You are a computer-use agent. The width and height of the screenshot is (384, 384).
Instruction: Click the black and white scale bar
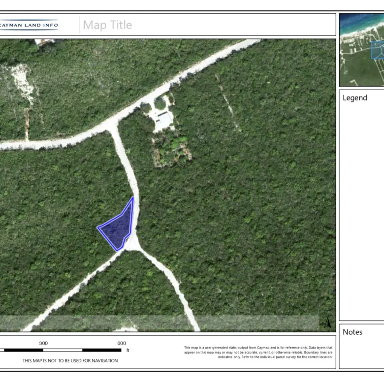tap(63, 350)
